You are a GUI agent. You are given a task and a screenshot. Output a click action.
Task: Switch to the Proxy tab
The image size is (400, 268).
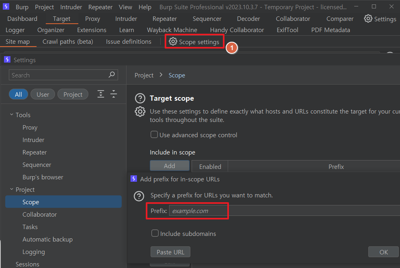(x=93, y=19)
